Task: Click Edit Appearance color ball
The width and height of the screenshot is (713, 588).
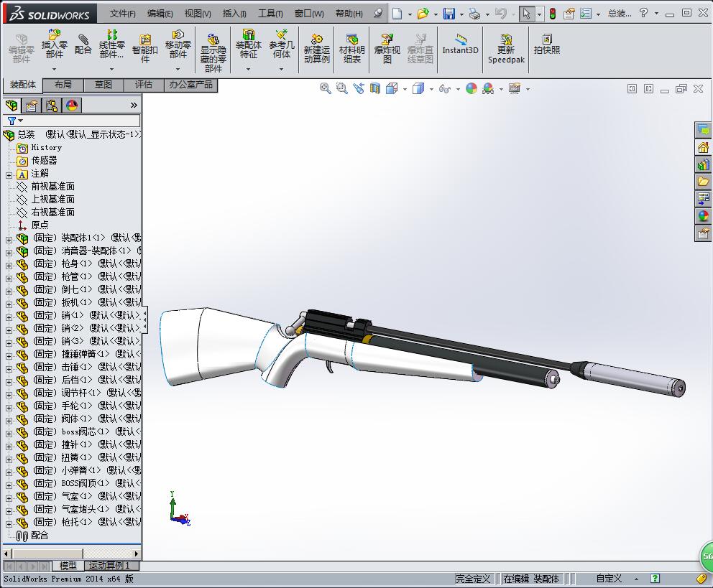Action: coord(471,88)
